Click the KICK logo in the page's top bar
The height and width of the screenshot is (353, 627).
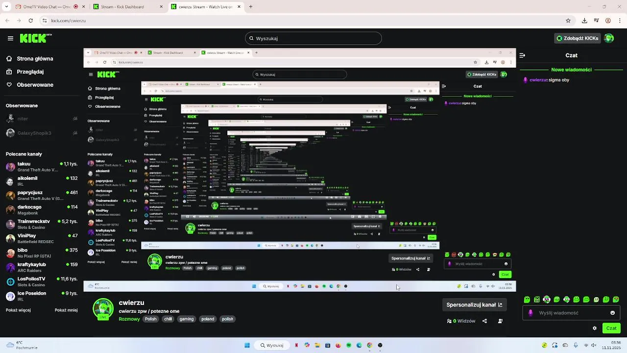coord(36,38)
